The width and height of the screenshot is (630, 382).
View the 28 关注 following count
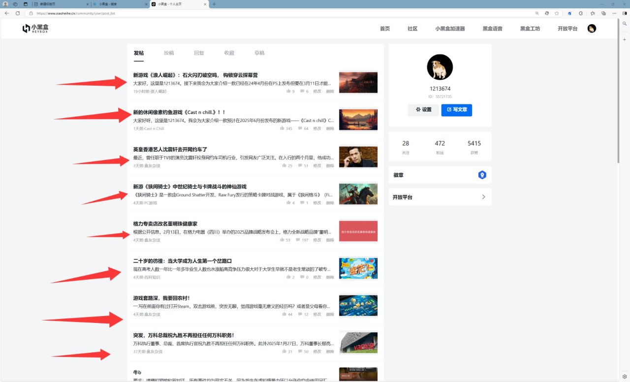point(406,147)
